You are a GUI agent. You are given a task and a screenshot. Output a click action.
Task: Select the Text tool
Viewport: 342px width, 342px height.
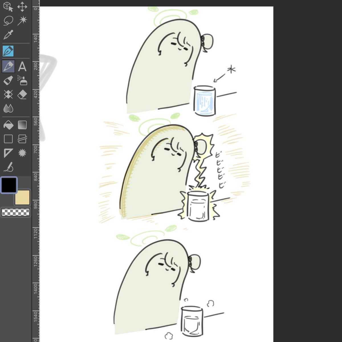coord(22,67)
